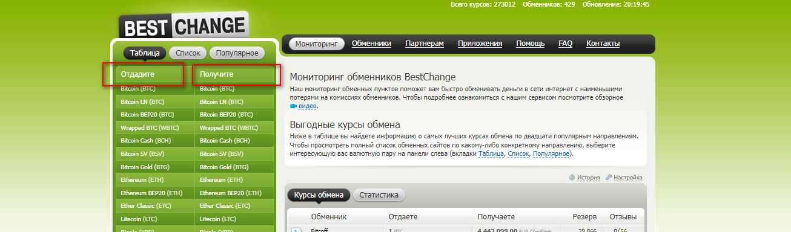Click the Резерв column header
Screen dimensions: 791x232
(x=584, y=216)
